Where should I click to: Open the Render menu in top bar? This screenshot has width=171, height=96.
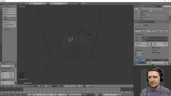[x=11, y=3]
